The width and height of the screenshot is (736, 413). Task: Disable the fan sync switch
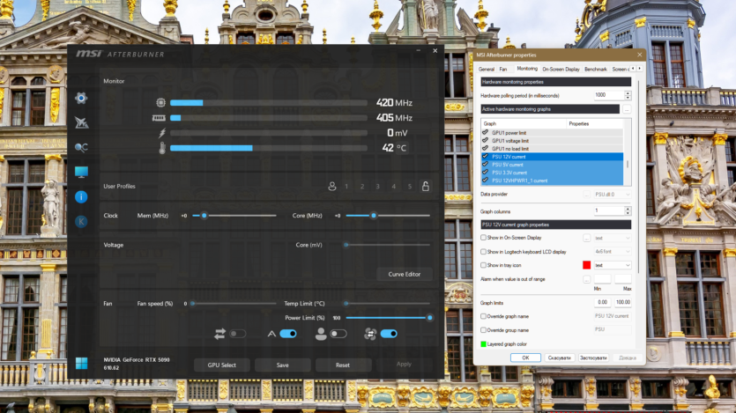(x=389, y=334)
